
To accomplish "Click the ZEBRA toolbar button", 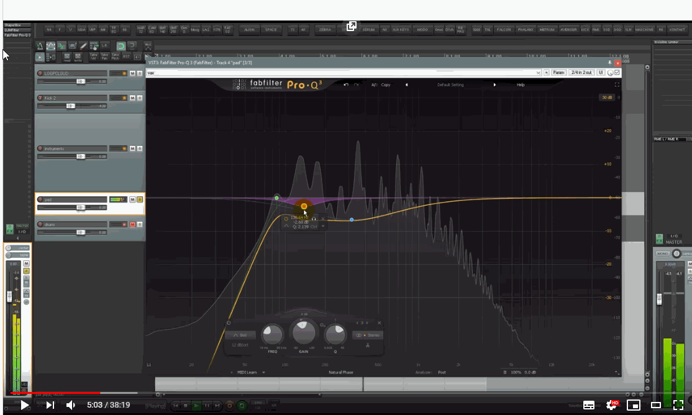I will [x=326, y=30].
